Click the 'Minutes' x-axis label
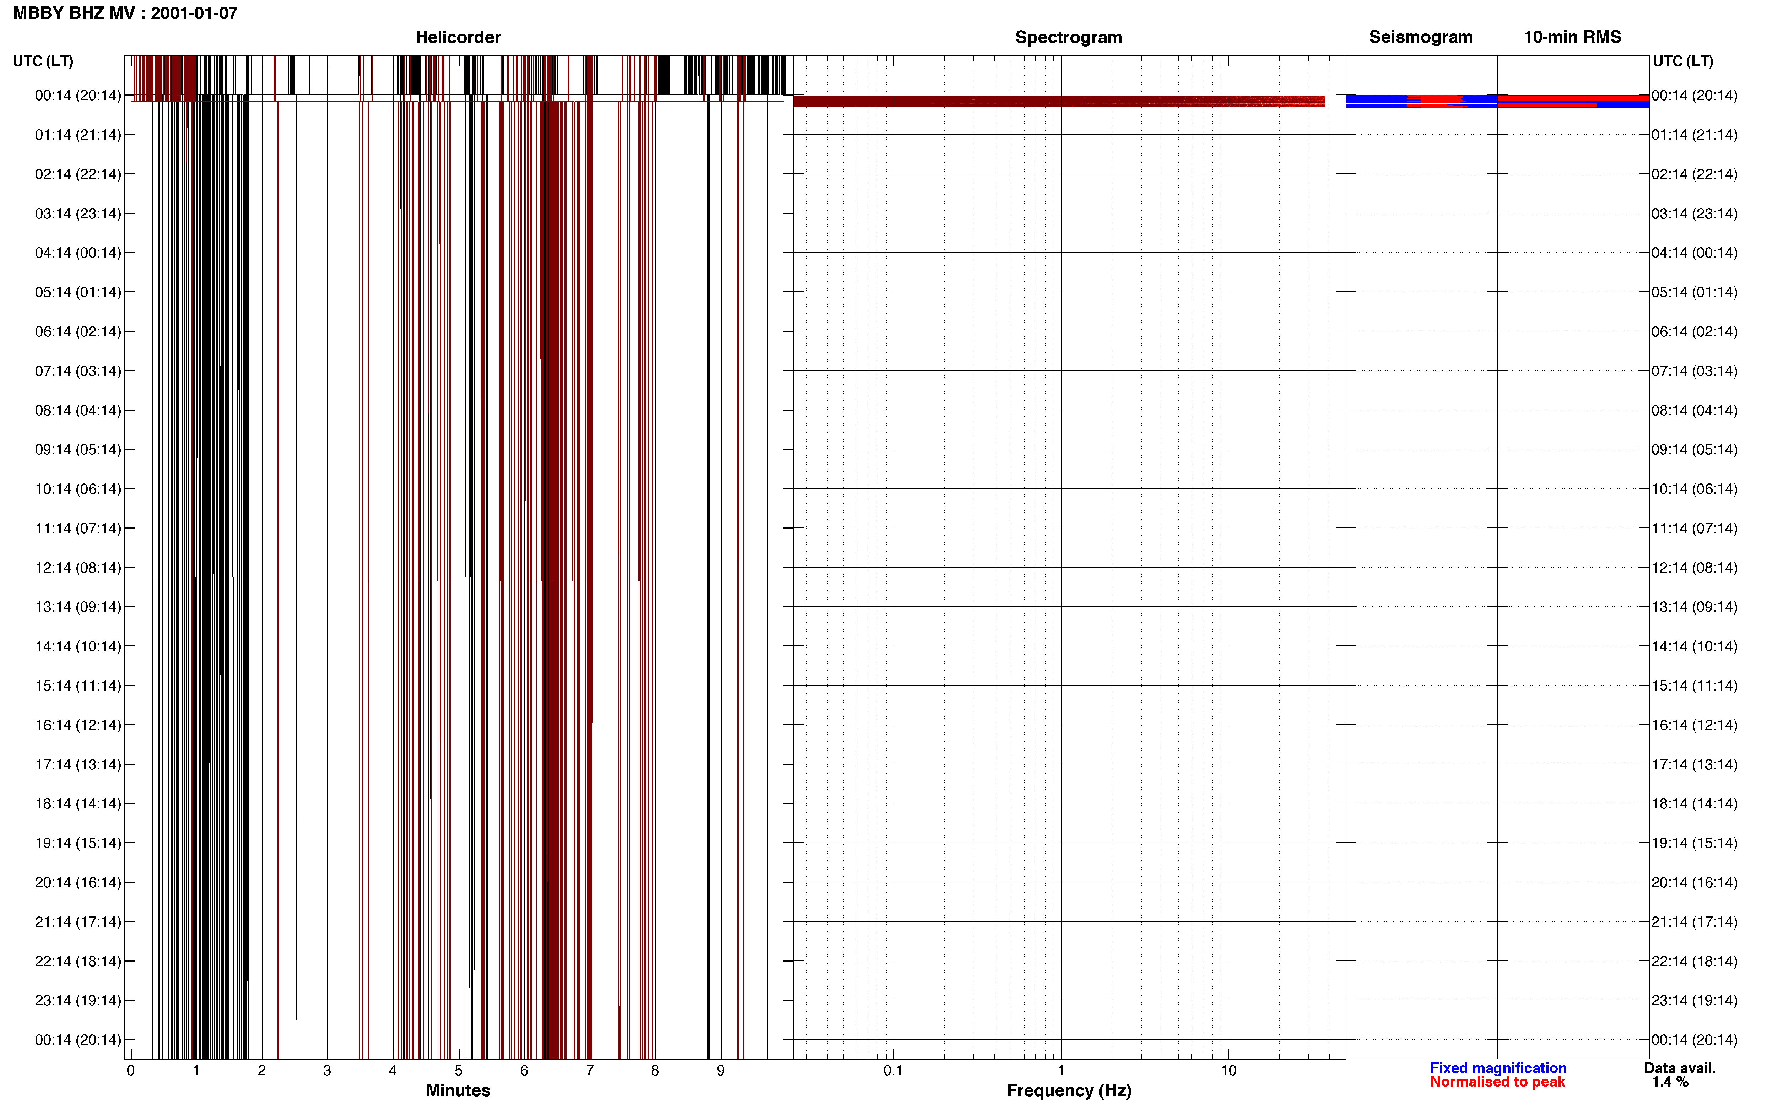Screen dimensions: 1783x1115 pyautogui.click(x=458, y=1090)
